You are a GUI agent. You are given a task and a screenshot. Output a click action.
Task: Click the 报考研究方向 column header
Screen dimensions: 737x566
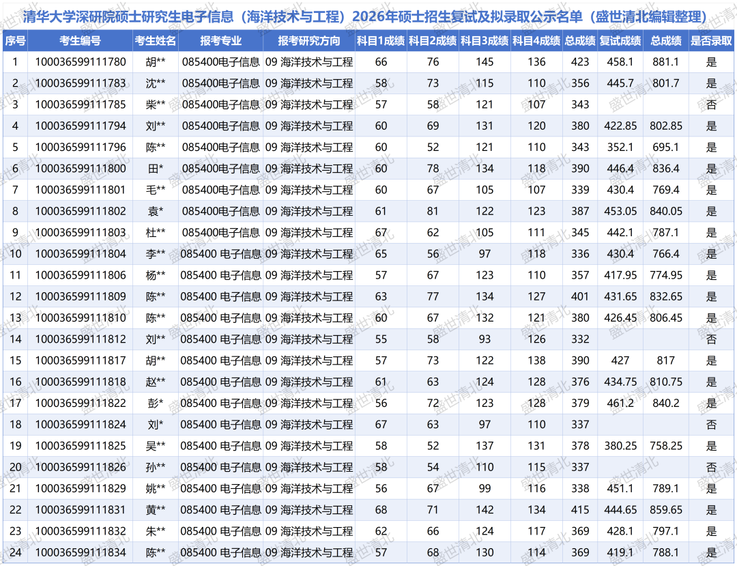[308, 41]
